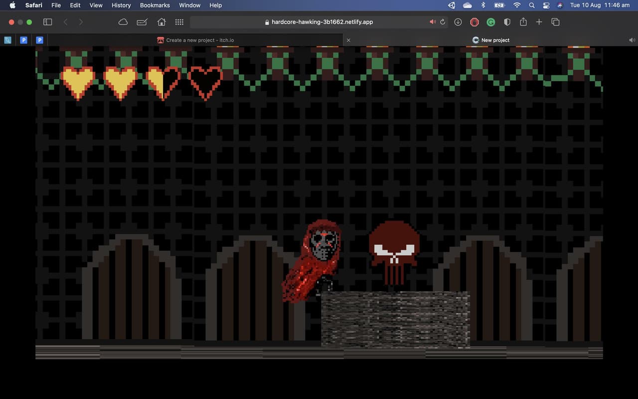Viewport: 638px width, 399px height.
Task: Open the Edit menu
Action: (75, 5)
